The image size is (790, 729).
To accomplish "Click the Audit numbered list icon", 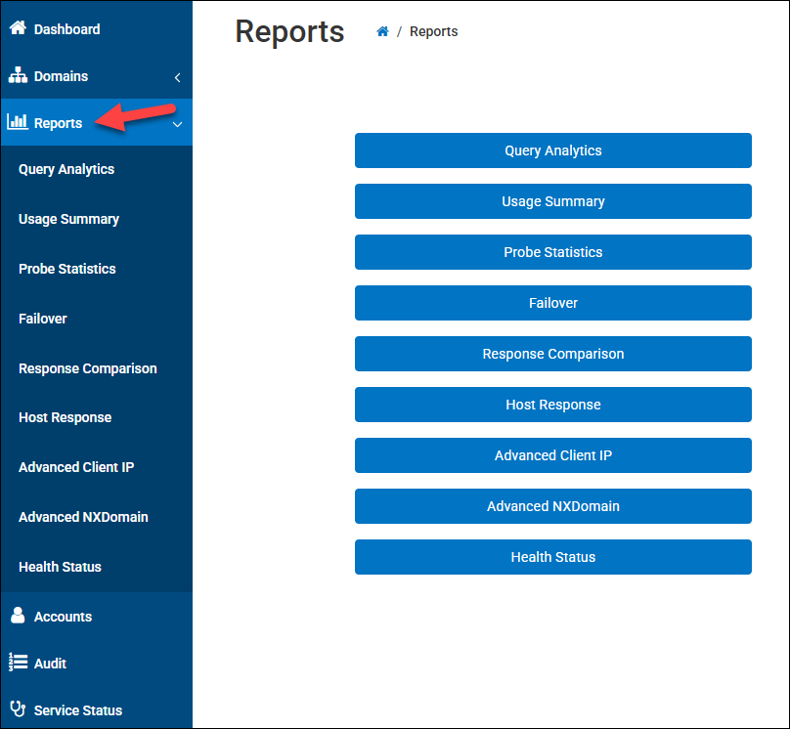I will coord(18,663).
